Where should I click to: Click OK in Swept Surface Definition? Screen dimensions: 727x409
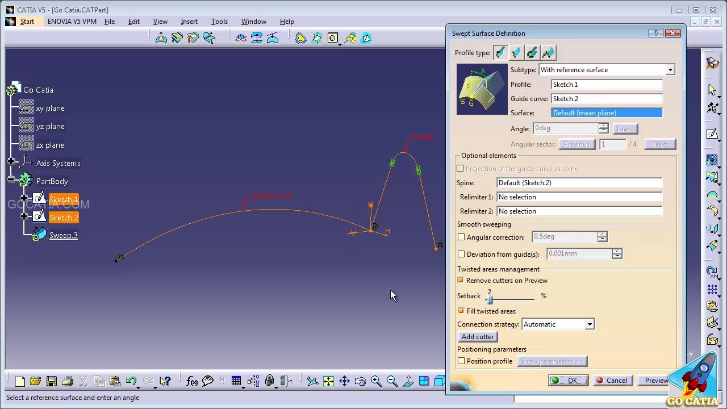point(568,381)
